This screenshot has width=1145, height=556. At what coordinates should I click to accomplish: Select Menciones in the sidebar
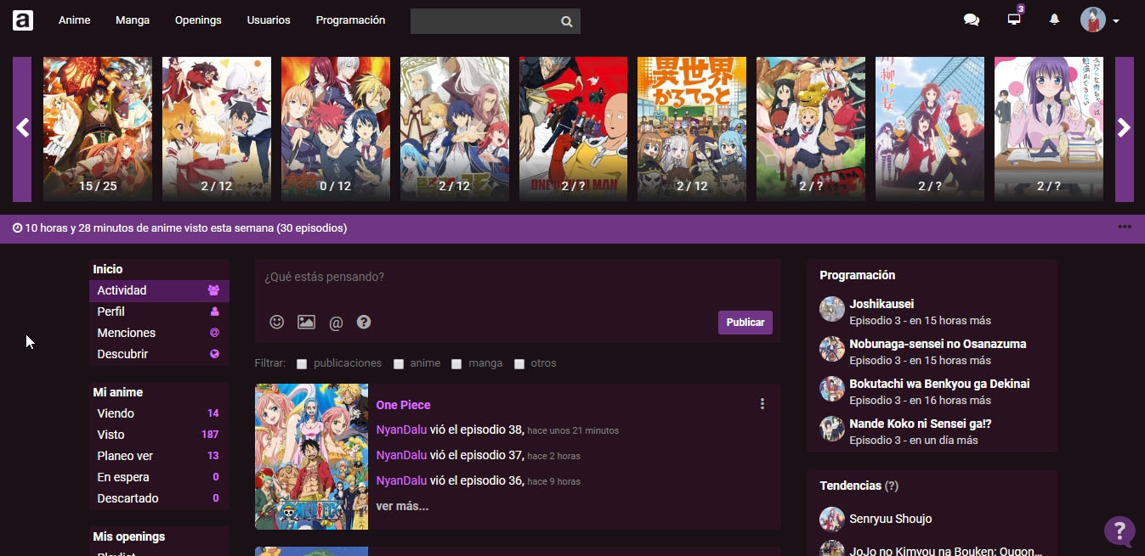[159, 333]
